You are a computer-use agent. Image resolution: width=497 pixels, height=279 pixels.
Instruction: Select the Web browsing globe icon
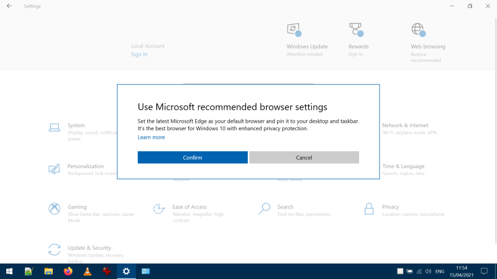(418, 30)
